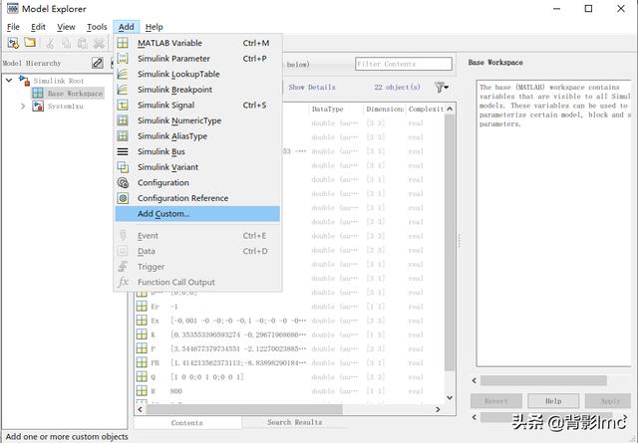This screenshot has width=638, height=443.
Task: Switch to the Contents tab
Action: pyautogui.click(x=186, y=423)
